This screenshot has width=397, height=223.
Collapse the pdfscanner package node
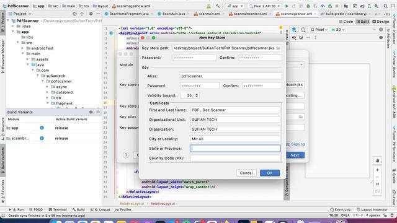(43, 81)
